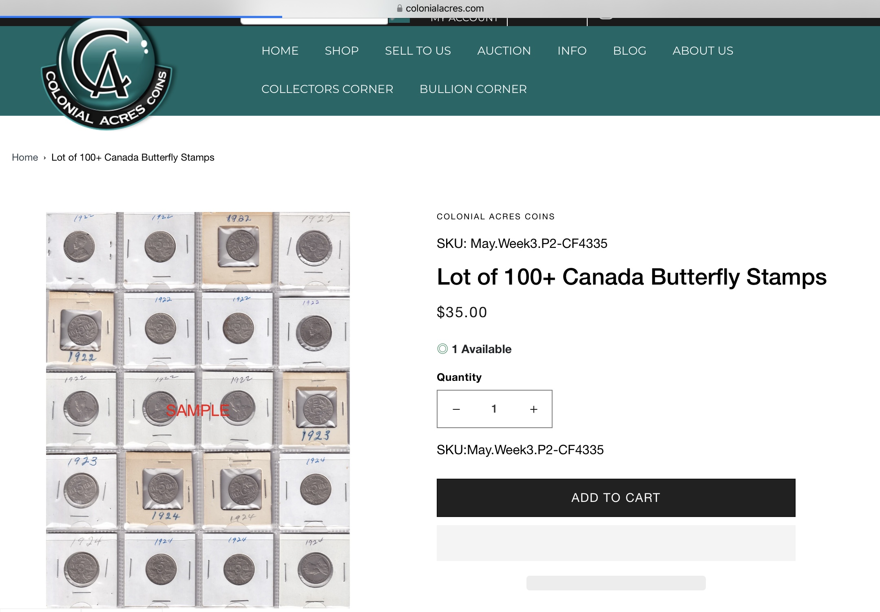This screenshot has width=880, height=612.
Task: Open the BLOG page
Action: tap(629, 51)
